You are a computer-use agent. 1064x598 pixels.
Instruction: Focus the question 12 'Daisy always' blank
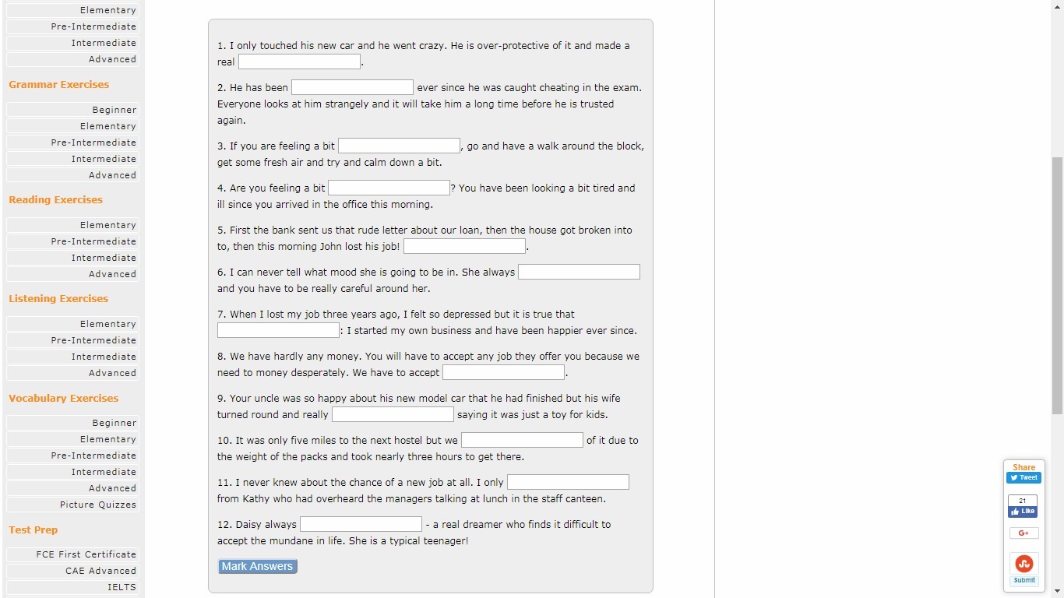(x=361, y=524)
